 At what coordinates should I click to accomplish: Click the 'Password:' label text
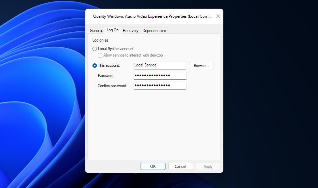pos(106,76)
